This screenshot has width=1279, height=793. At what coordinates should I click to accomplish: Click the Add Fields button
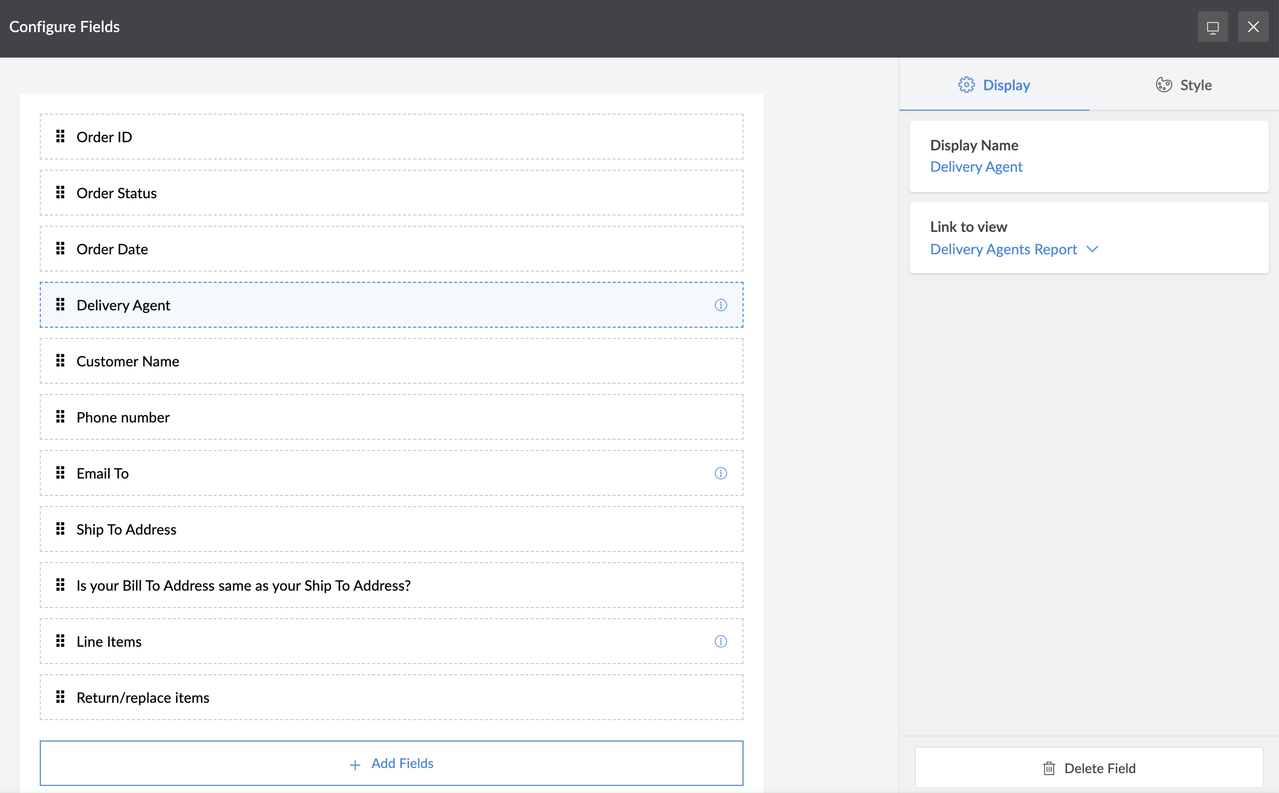(392, 763)
